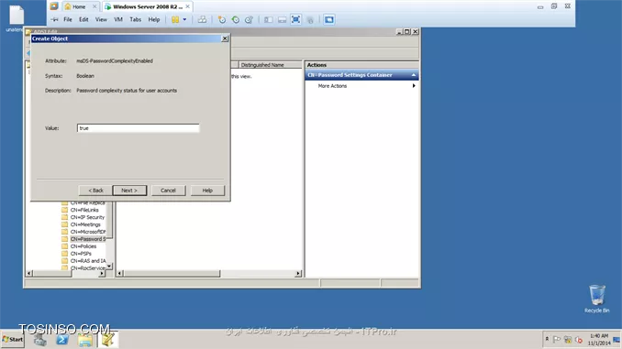
Task: Click tree pane horizontal scrollbar right arrow
Action: (x=102, y=273)
